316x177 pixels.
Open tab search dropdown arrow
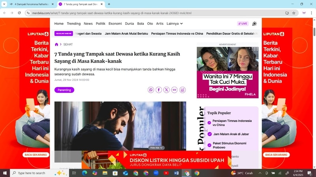point(4,4)
